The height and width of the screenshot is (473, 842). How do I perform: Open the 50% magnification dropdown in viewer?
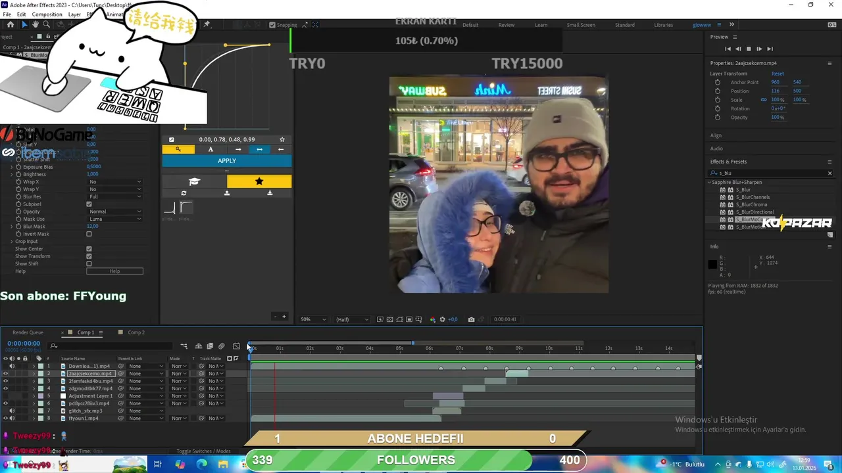coord(312,319)
